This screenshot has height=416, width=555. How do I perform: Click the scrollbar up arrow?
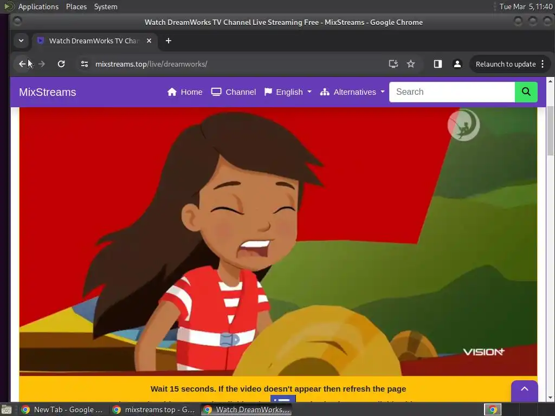coord(550,81)
